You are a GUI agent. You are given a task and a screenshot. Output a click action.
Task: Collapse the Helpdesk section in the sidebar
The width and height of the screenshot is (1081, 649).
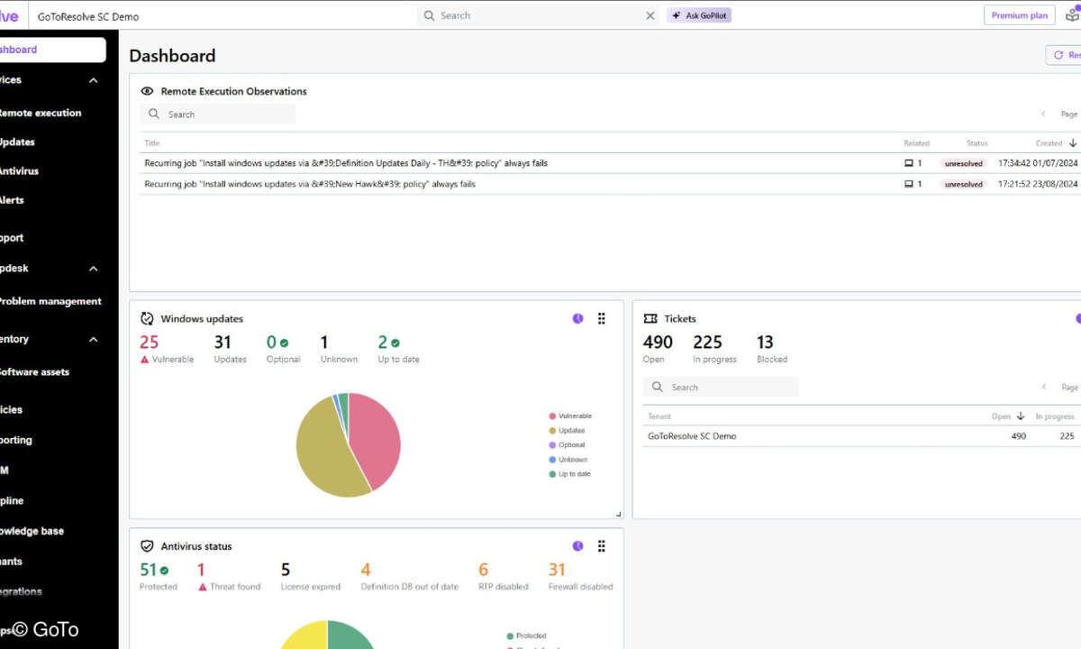click(94, 269)
